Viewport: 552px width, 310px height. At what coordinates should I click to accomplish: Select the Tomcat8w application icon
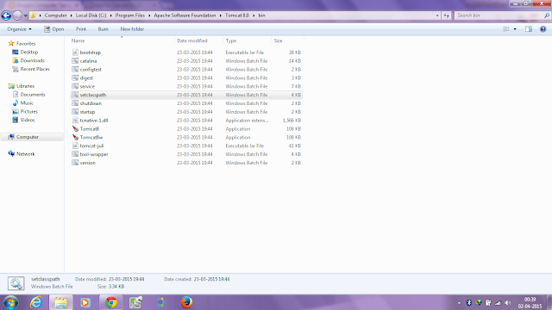[75, 137]
